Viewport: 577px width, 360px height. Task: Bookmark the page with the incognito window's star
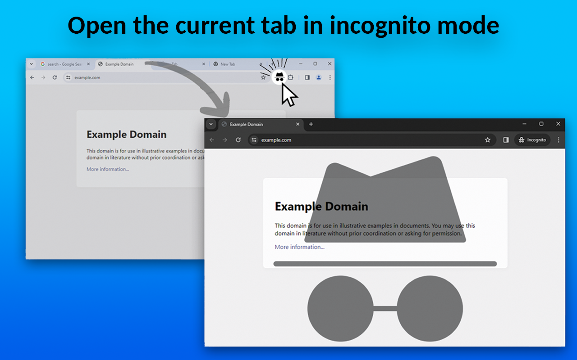487,140
